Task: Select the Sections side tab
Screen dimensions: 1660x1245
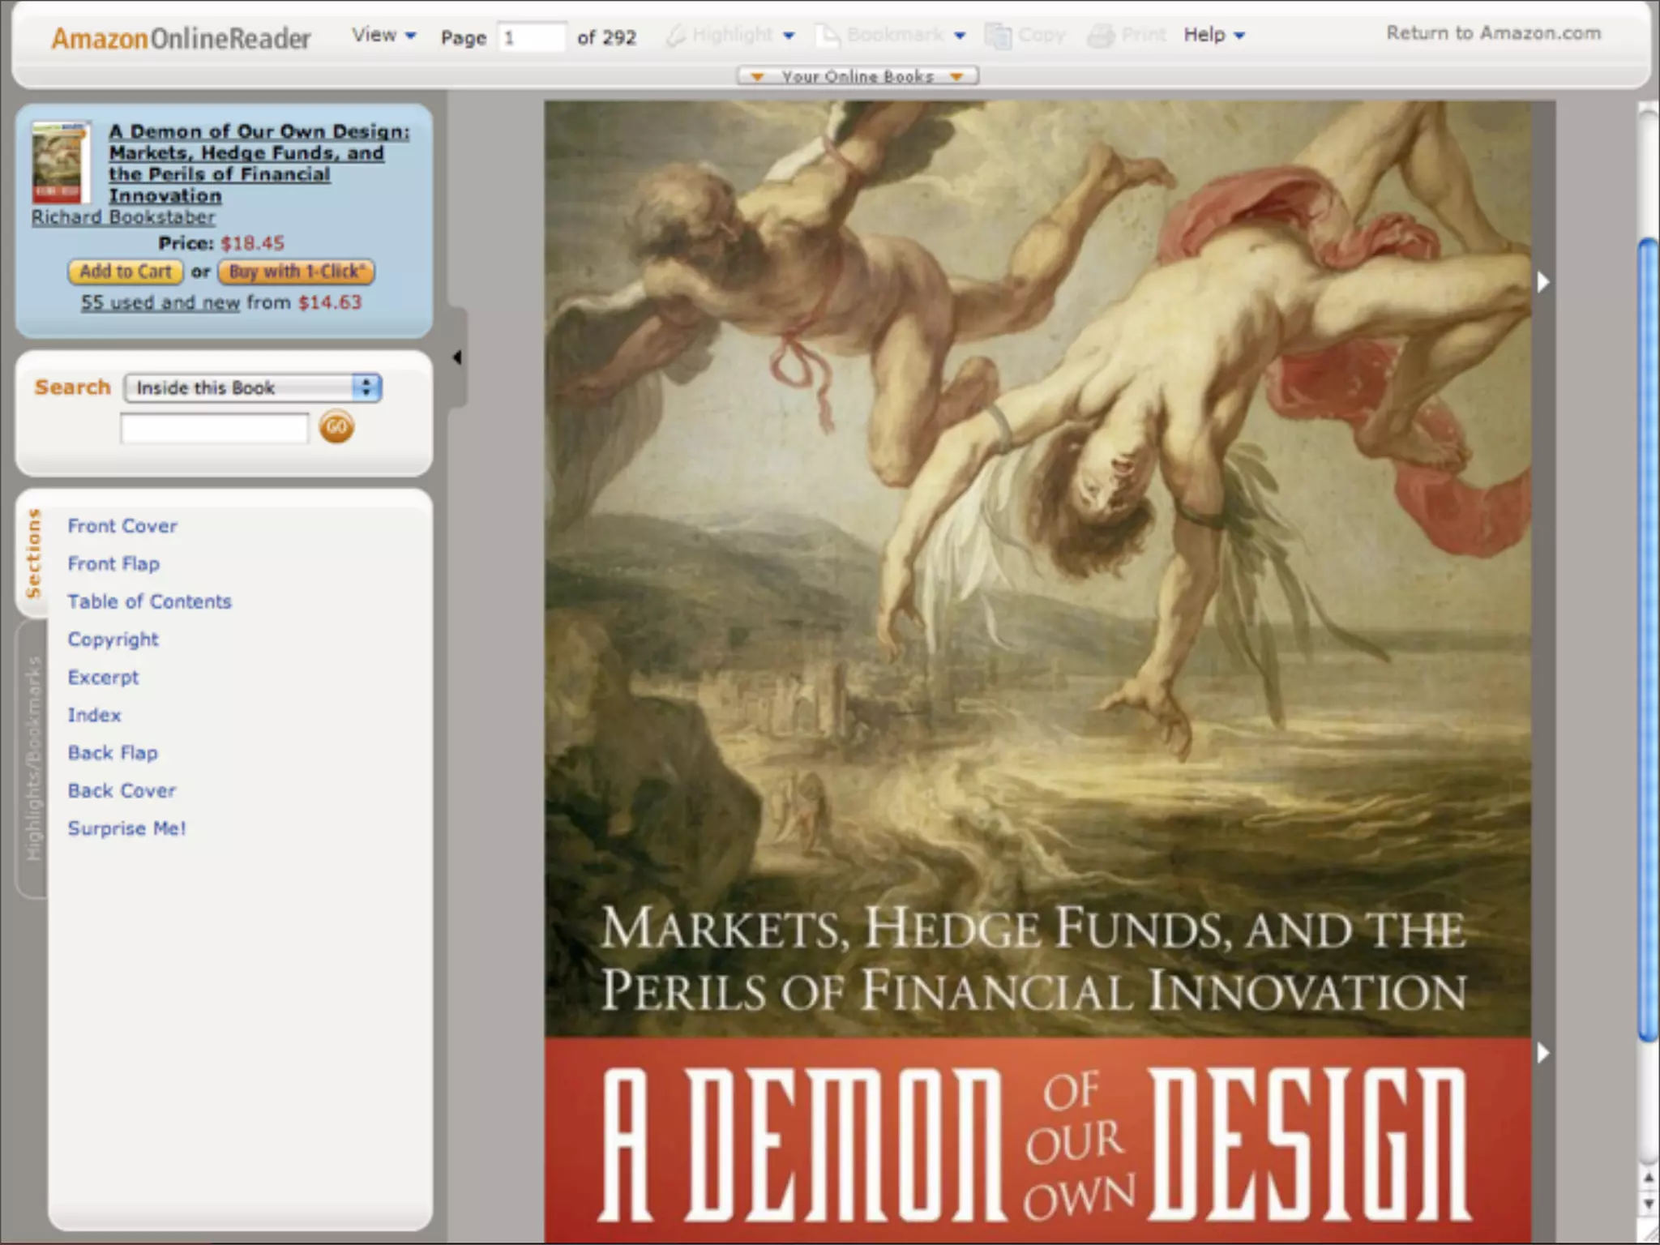Action: click(x=33, y=554)
